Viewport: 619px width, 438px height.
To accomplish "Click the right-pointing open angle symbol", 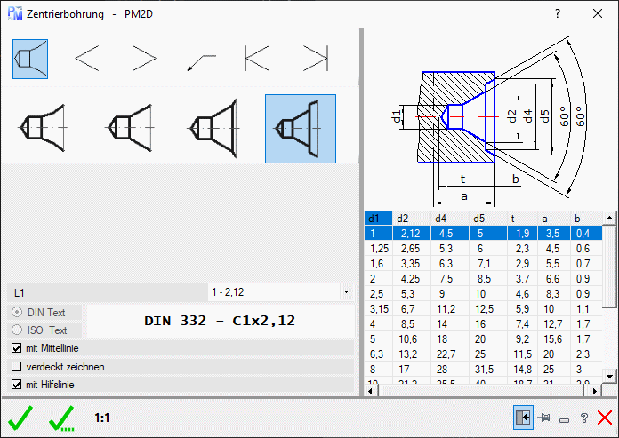I will click(144, 59).
